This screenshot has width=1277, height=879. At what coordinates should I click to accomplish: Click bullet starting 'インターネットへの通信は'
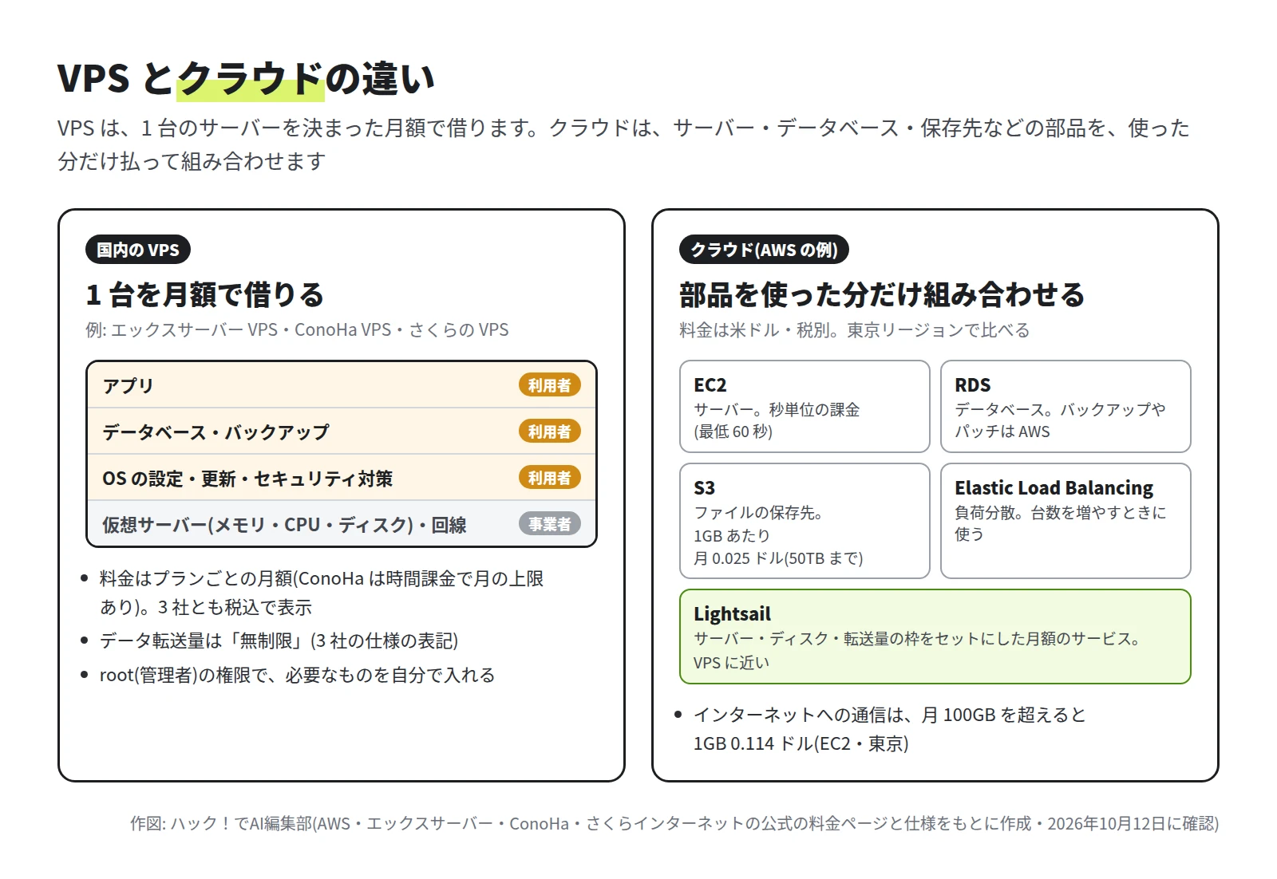point(889,728)
